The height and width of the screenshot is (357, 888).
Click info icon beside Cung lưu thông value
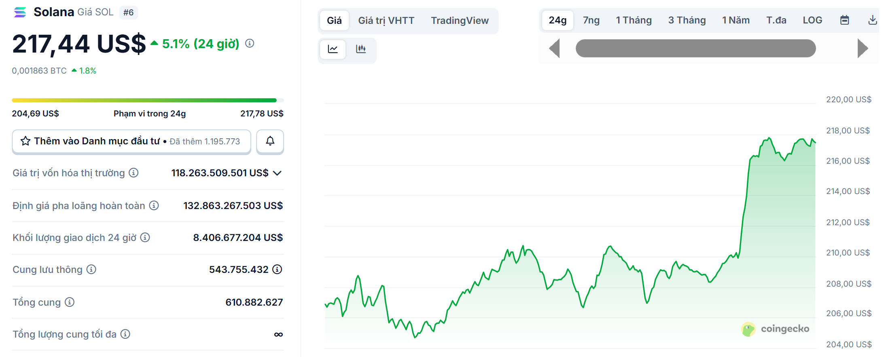[277, 269]
